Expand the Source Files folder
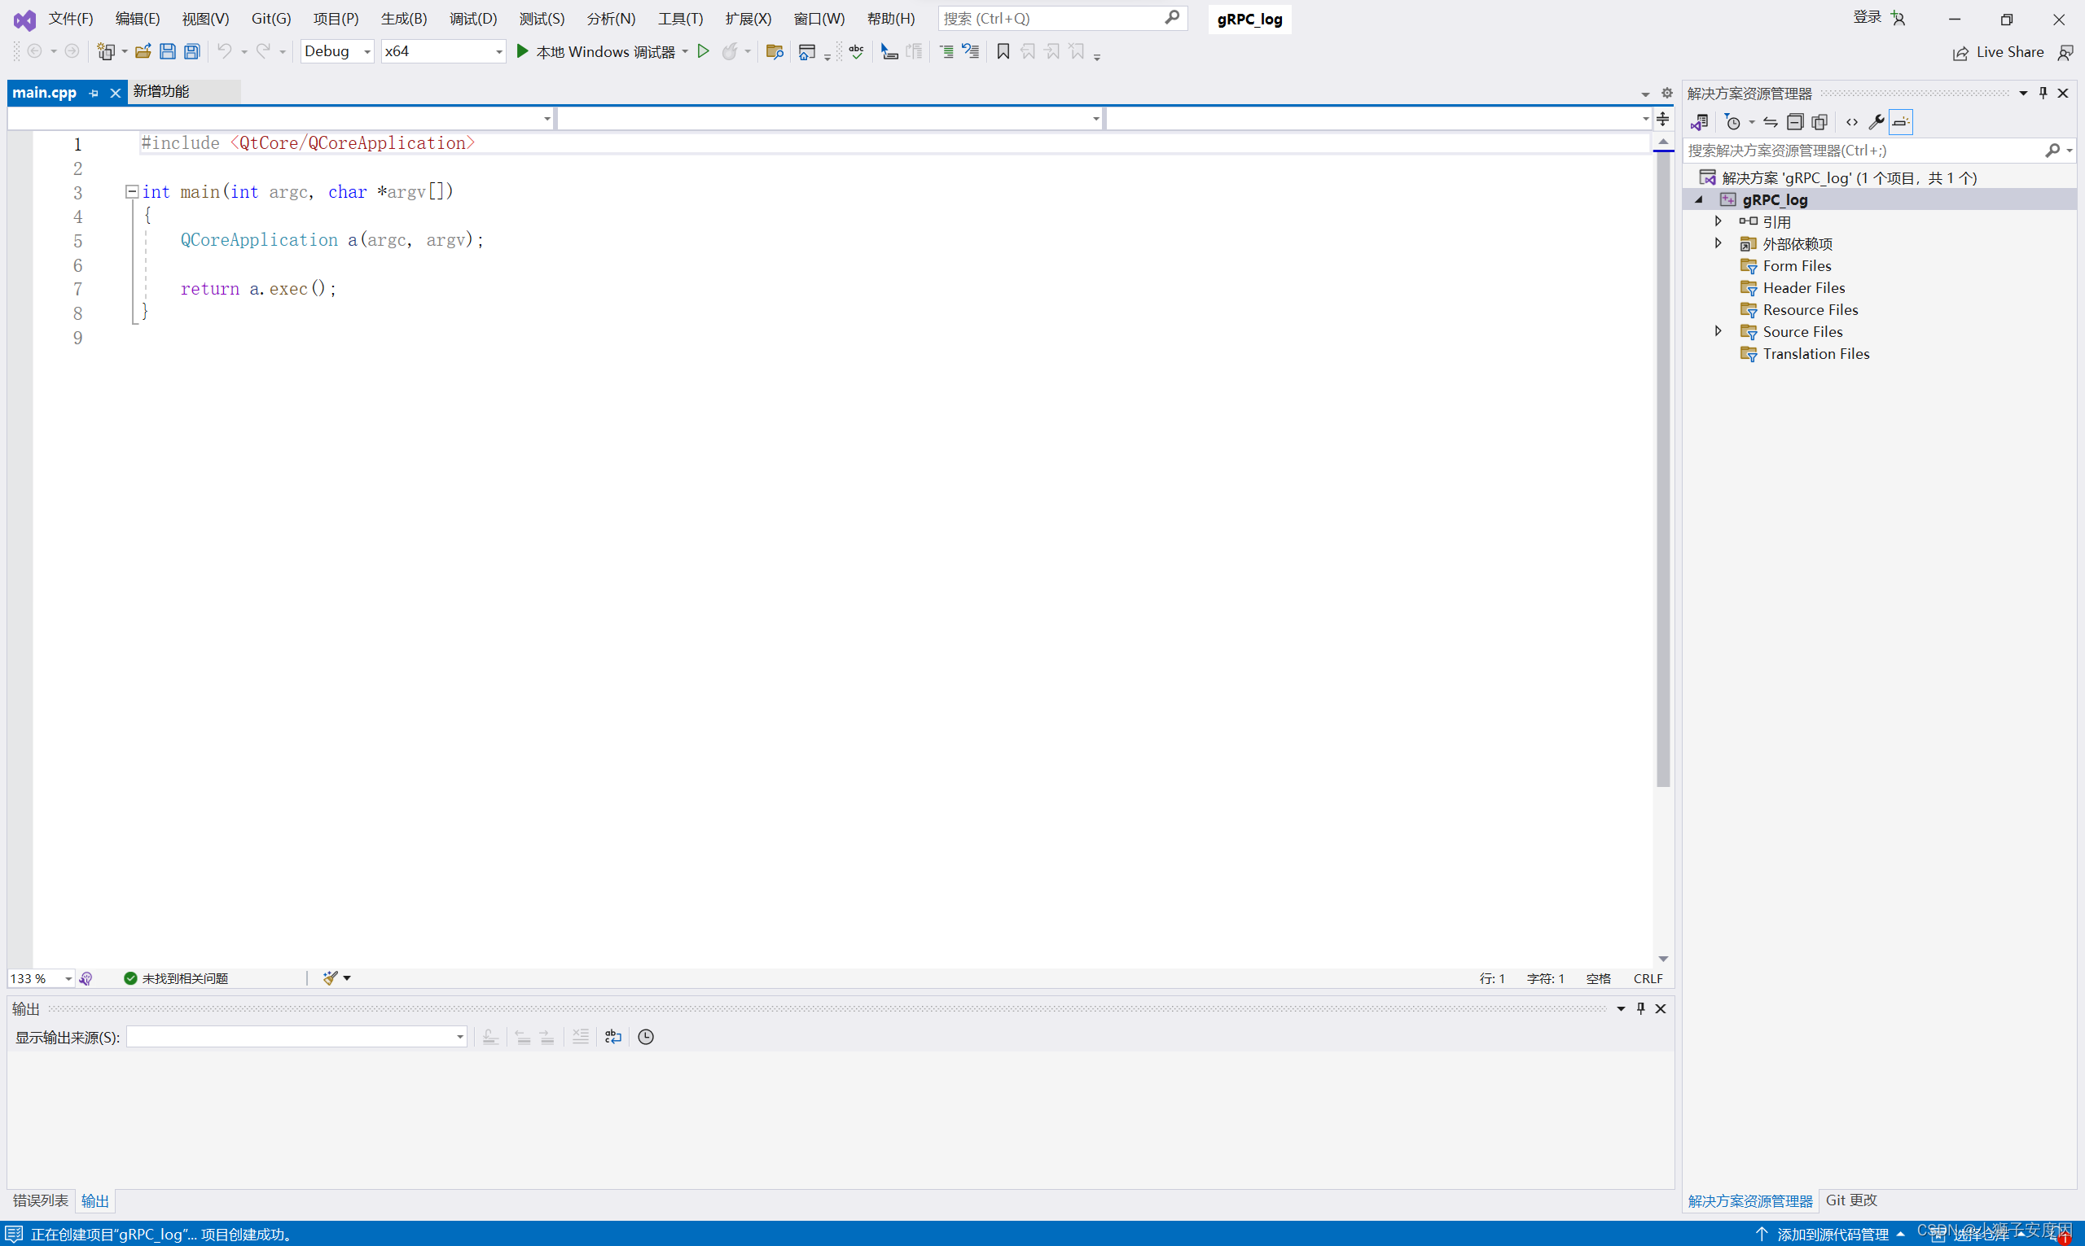 1718,330
